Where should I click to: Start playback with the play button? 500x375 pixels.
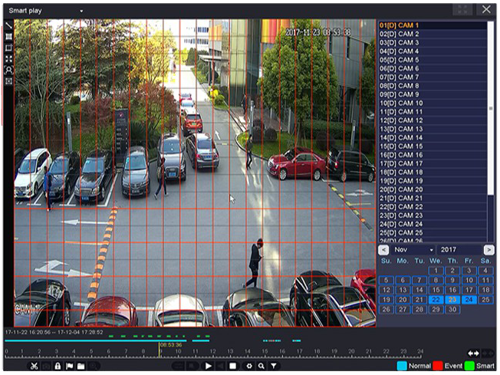point(209,366)
